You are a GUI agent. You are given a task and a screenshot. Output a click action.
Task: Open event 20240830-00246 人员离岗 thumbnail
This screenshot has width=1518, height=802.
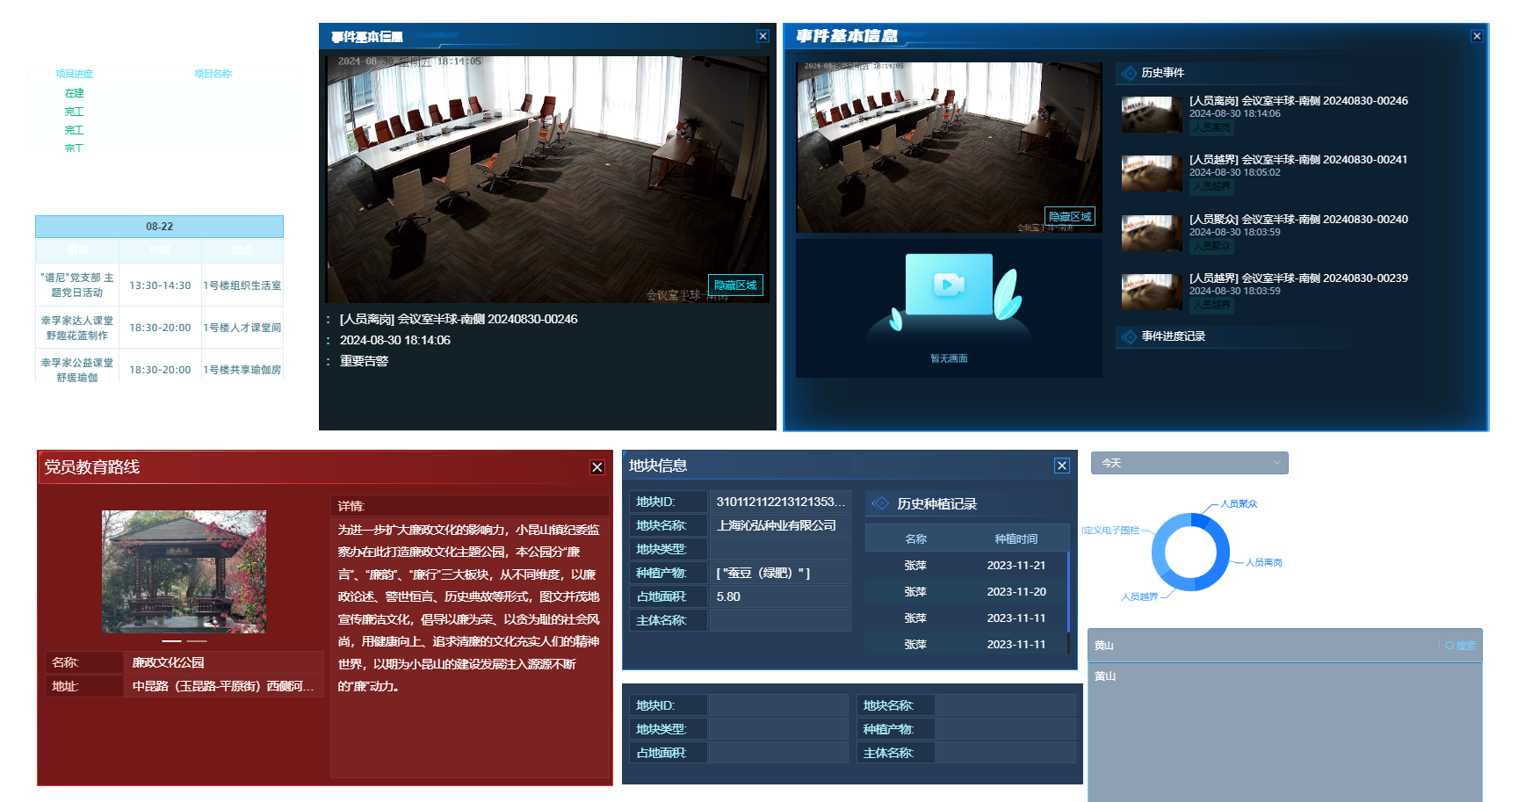[1152, 114]
